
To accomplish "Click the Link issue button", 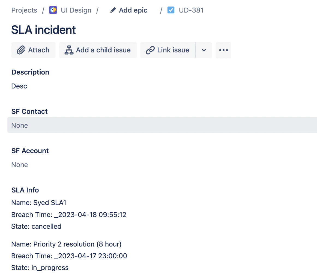I will [168, 50].
